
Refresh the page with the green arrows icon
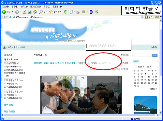[x=30, y=12]
